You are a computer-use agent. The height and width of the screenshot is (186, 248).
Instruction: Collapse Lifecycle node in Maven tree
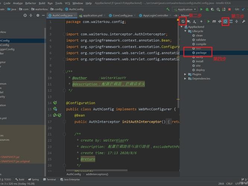tap(185, 31)
